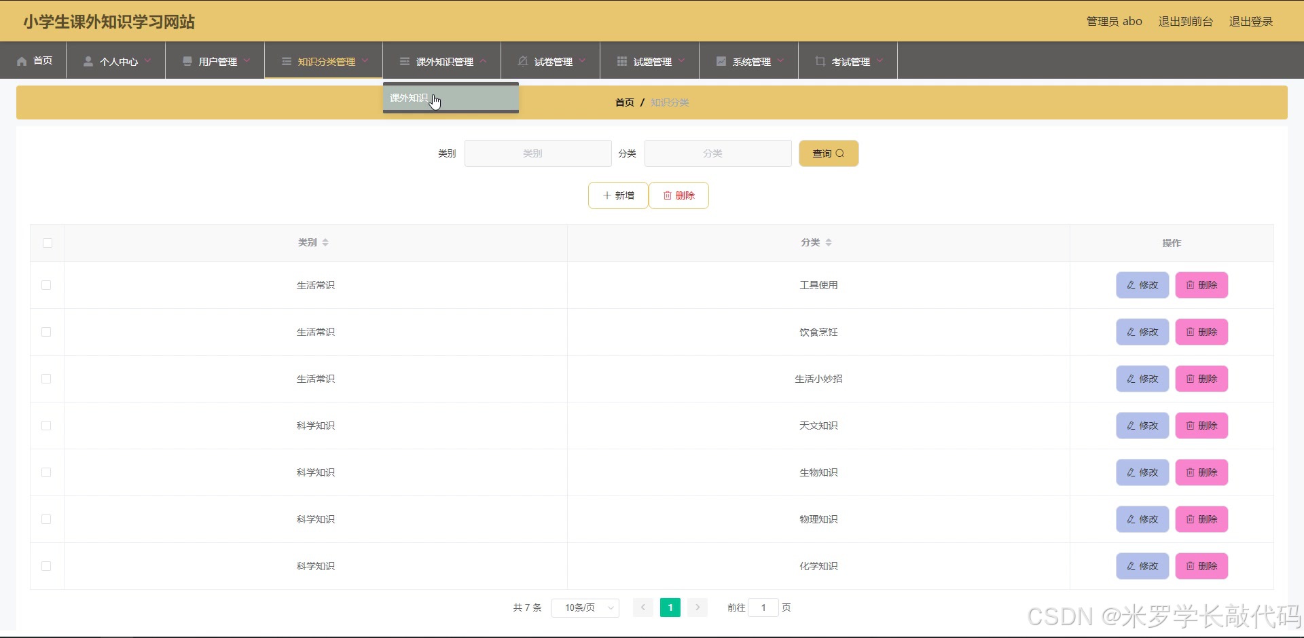Viewport: 1304px width, 638px height.
Task: Click the magnifier icon in 查询 button
Action: (x=840, y=153)
